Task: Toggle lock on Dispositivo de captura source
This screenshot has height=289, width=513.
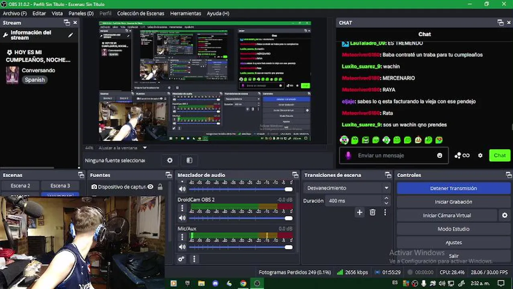Action: click(160, 187)
